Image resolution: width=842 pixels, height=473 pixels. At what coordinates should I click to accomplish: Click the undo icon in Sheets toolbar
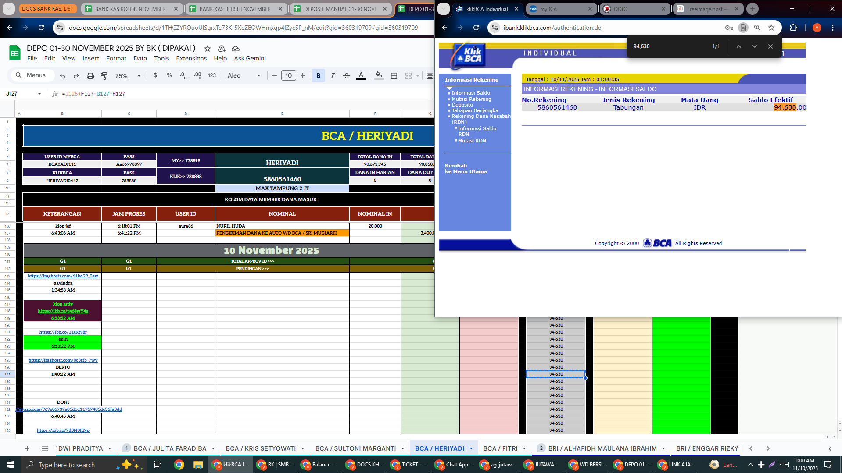tap(62, 76)
